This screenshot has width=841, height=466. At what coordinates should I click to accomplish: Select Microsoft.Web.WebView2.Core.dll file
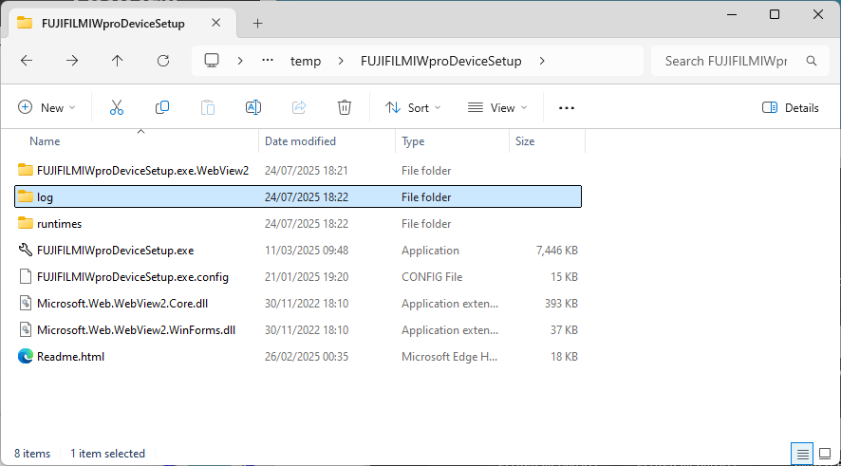(x=298, y=304)
